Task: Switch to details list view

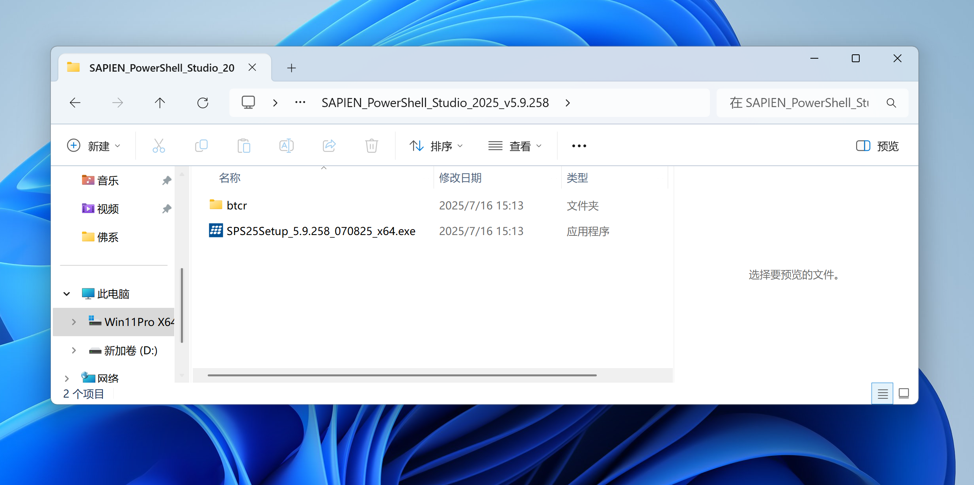Action: point(883,393)
